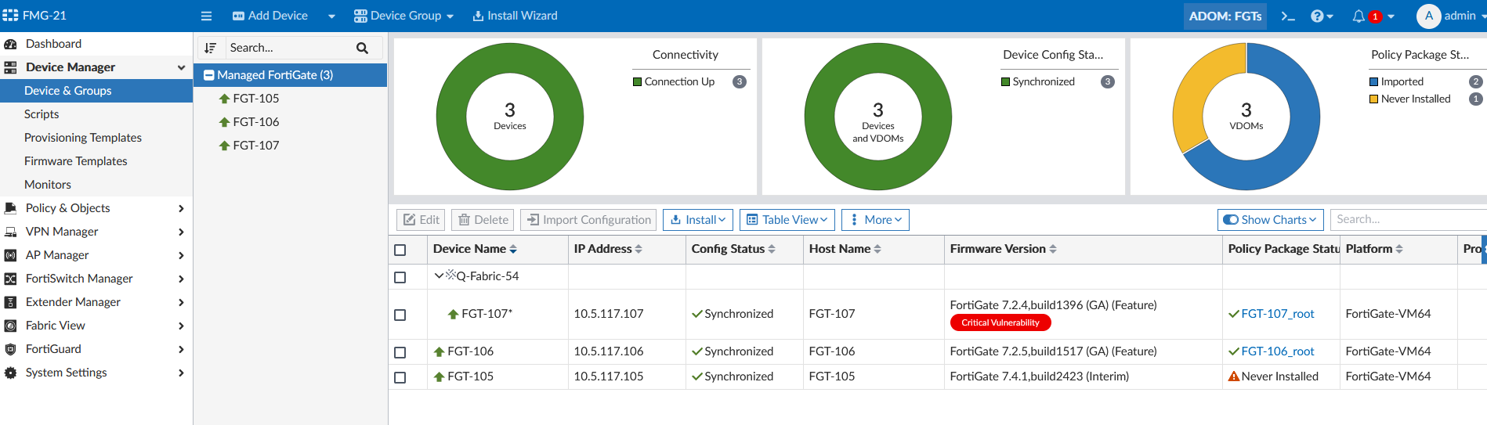The width and height of the screenshot is (1487, 425).
Task: Click the device tree sort icon
Action: 210,48
